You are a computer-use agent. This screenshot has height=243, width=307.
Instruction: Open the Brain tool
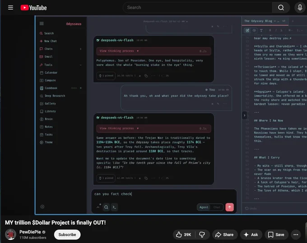[x=46, y=119]
